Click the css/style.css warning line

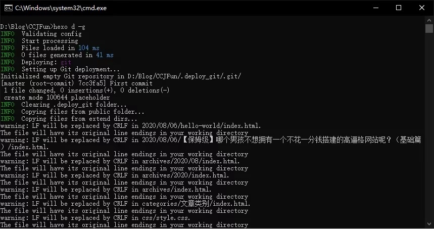pos(95,218)
